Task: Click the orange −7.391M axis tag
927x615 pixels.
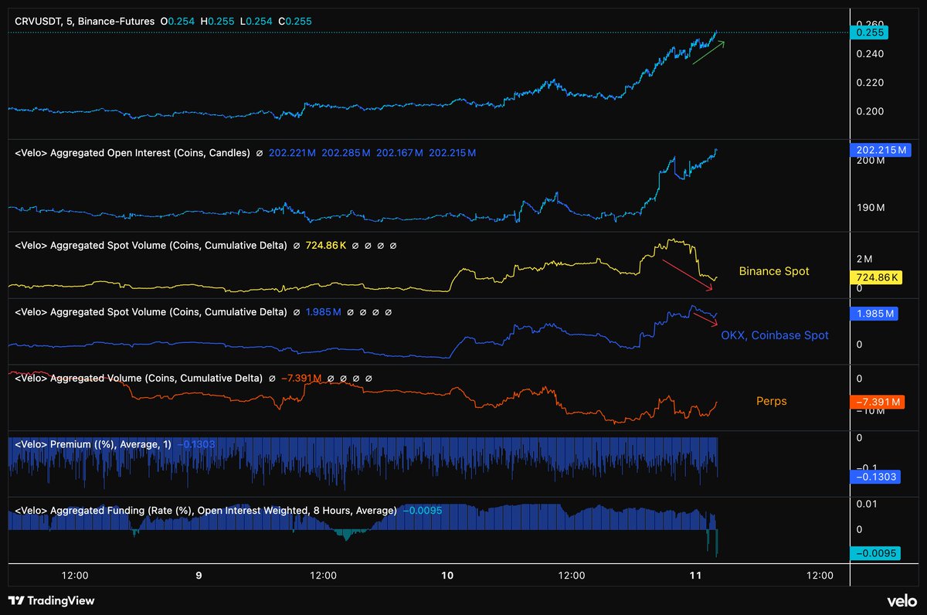Action: [x=876, y=402]
